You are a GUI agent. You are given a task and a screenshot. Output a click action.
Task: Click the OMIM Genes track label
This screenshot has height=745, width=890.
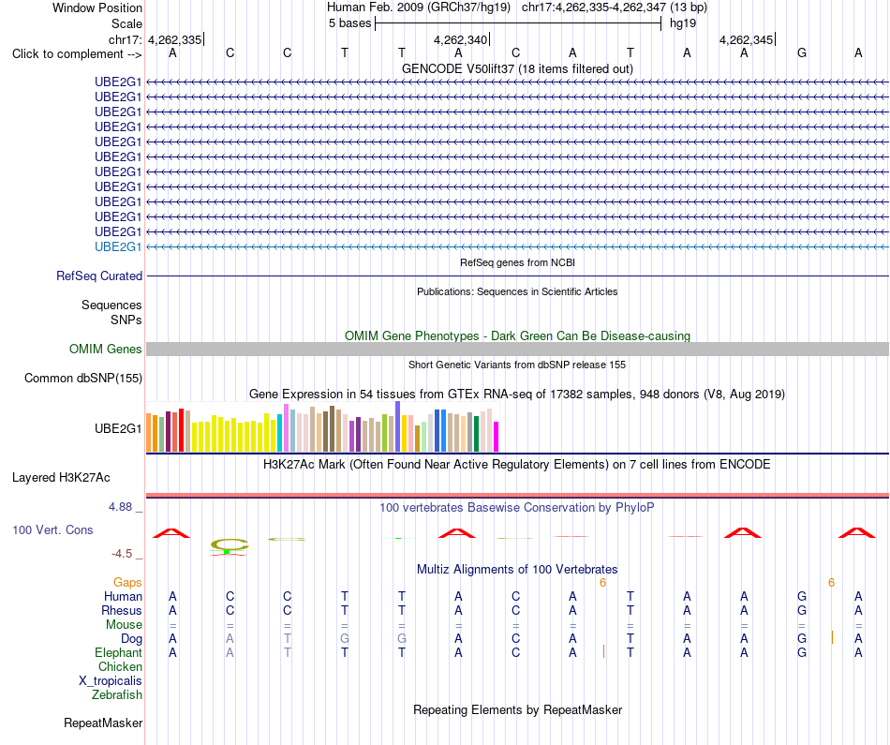(106, 350)
